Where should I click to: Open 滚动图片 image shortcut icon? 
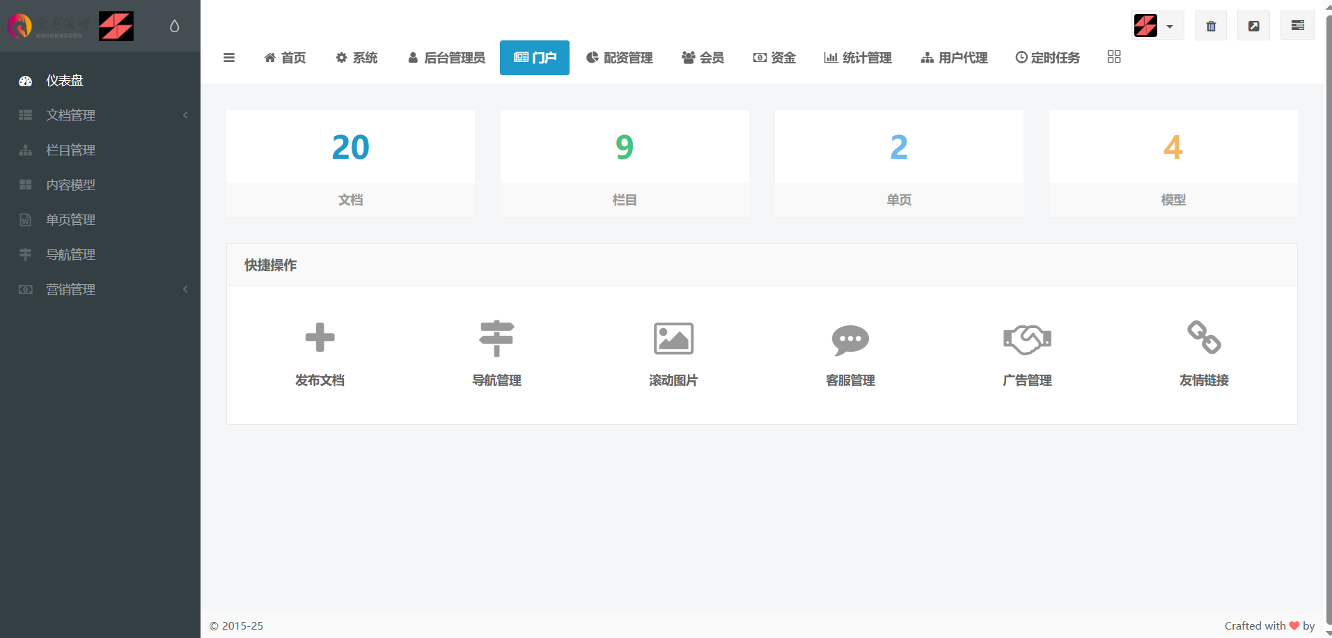point(673,339)
